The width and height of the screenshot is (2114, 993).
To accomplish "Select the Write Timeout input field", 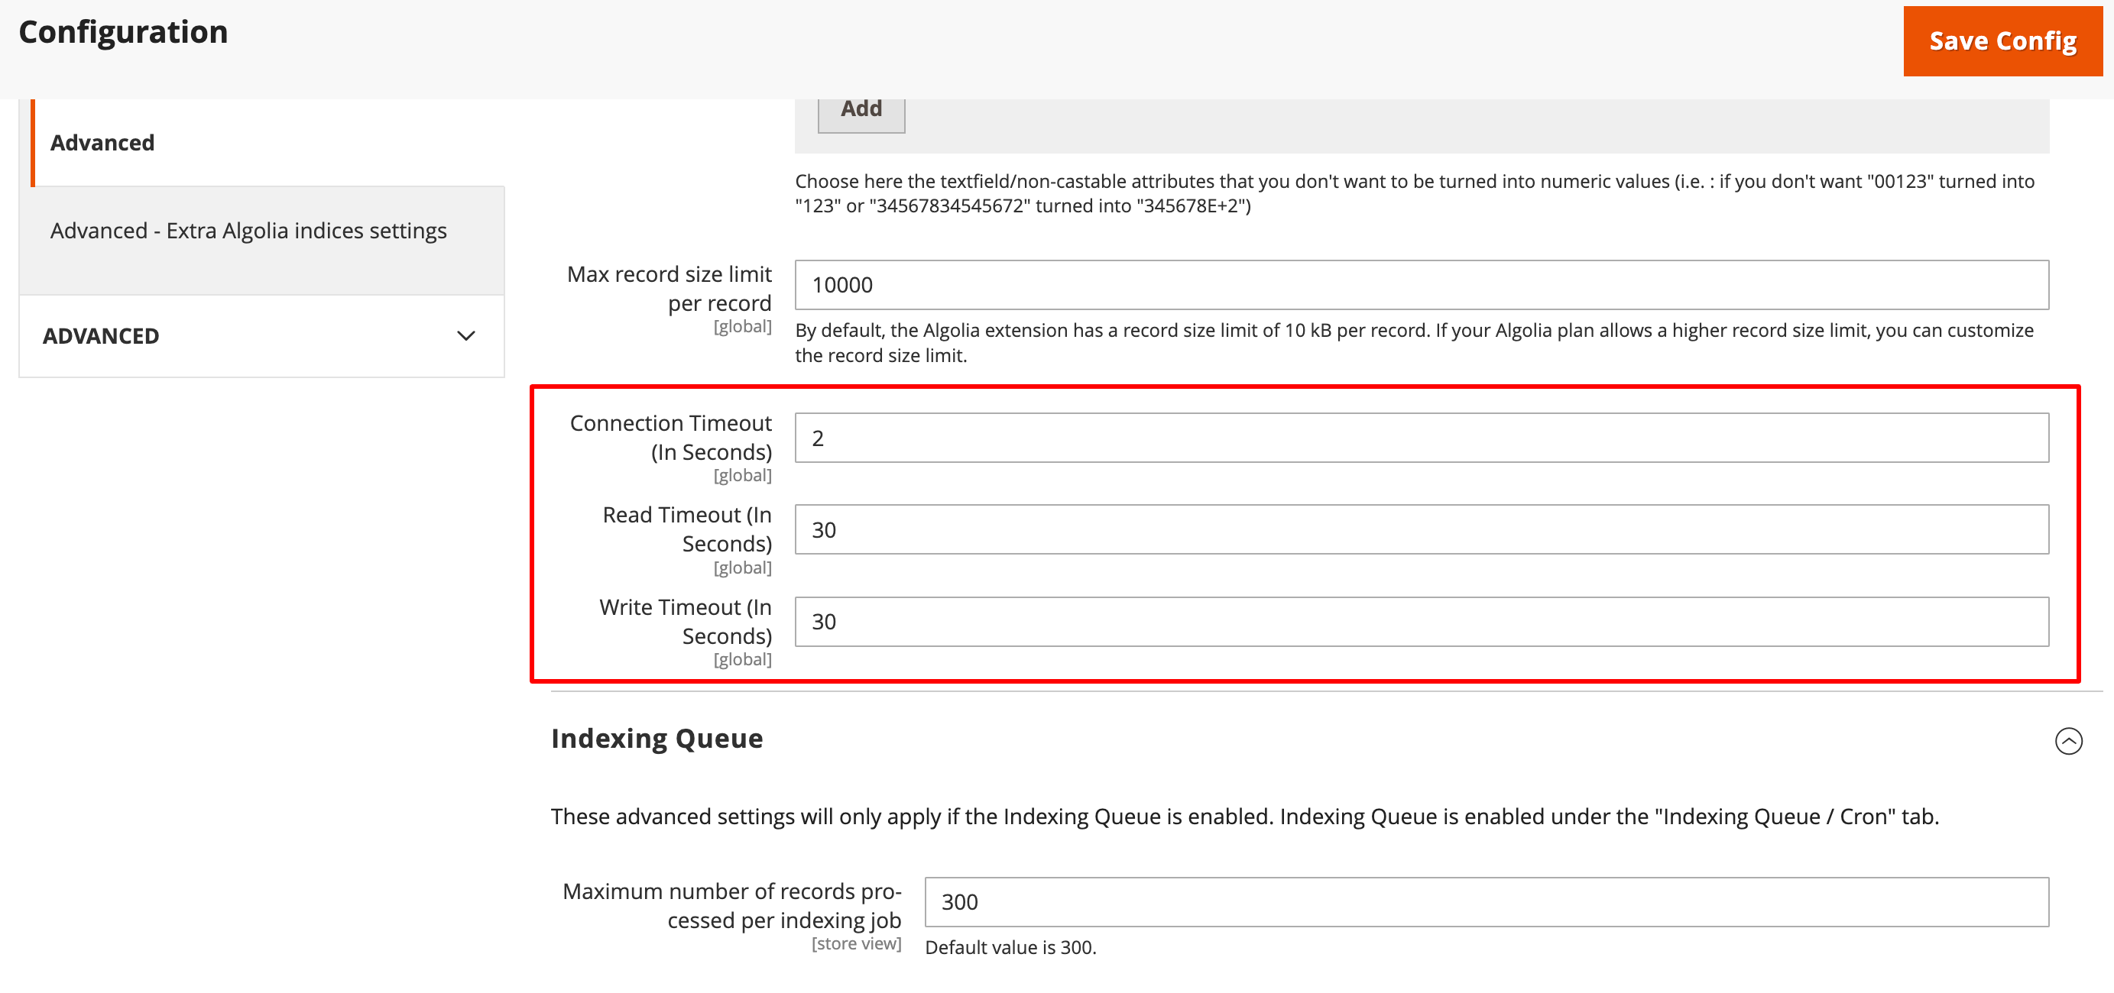I will [1421, 622].
